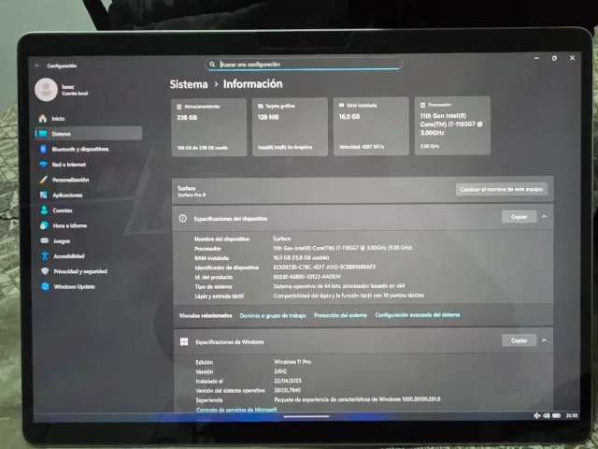Go back with the arrow beside Configuración
The height and width of the screenshot is (449, 598).
[37, 65]
